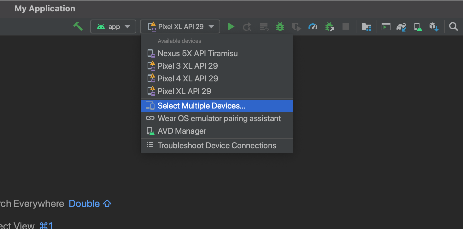Image resolution: width=463 pixels, height=229 pixels.
Task: Click the multi-device icon beside Select Multiple Devices
Action: tap(150, 106)
